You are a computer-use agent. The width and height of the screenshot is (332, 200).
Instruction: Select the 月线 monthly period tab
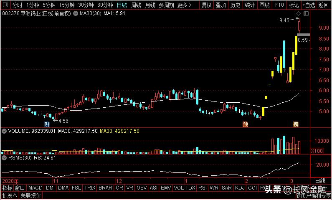coord(150,5)
